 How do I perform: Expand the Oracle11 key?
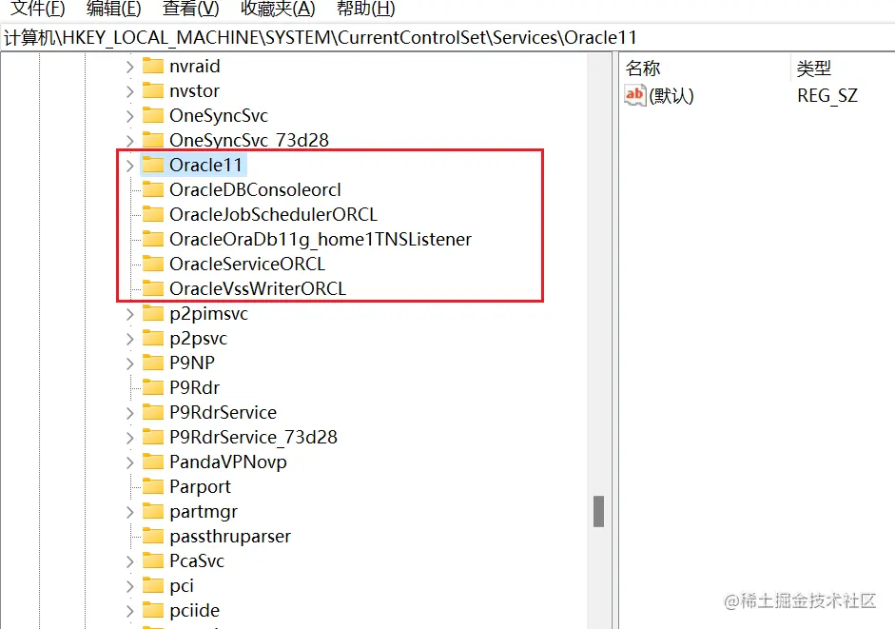point(129,166)
